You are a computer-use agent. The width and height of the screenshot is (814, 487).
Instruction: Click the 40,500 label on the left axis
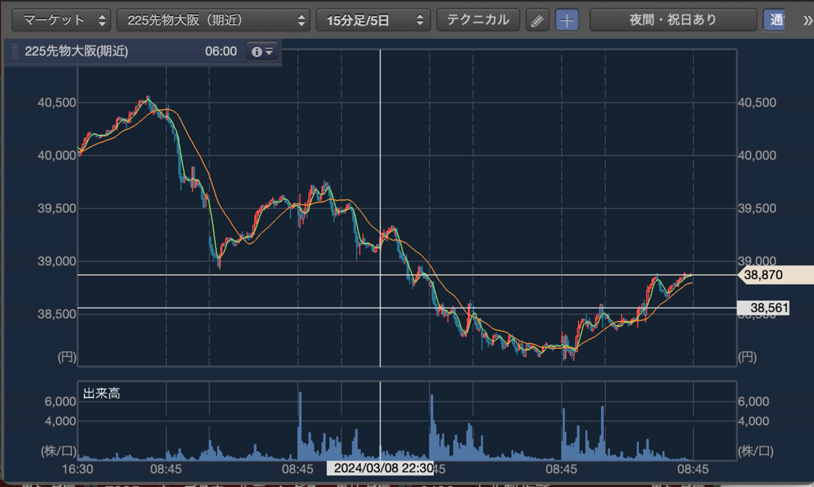click(56, 102)
